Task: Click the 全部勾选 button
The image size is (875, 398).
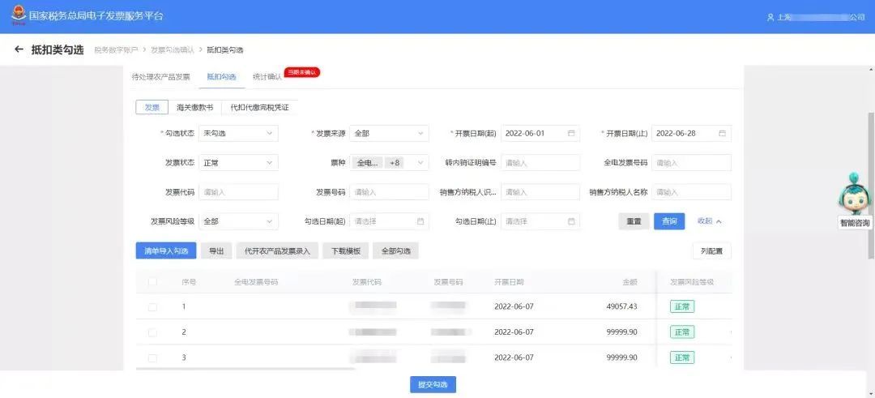Action: coord(395,251)
